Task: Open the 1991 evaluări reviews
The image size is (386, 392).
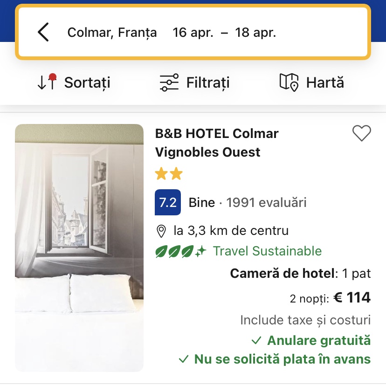Action: coord(266,203)
